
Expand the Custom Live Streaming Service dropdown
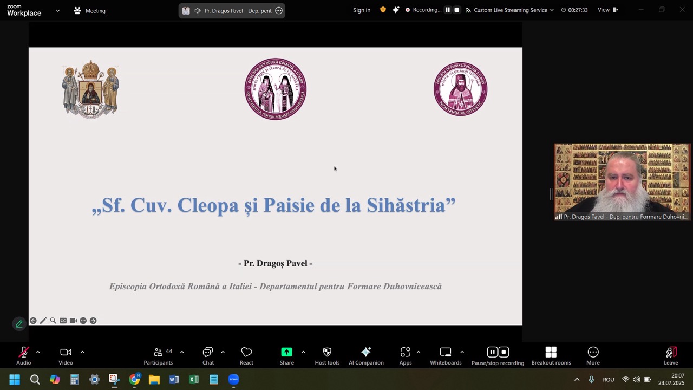[x=552, y=10]
